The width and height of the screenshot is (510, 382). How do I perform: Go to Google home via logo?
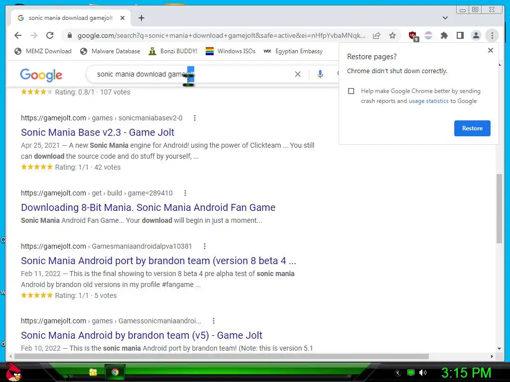(41, 75)
